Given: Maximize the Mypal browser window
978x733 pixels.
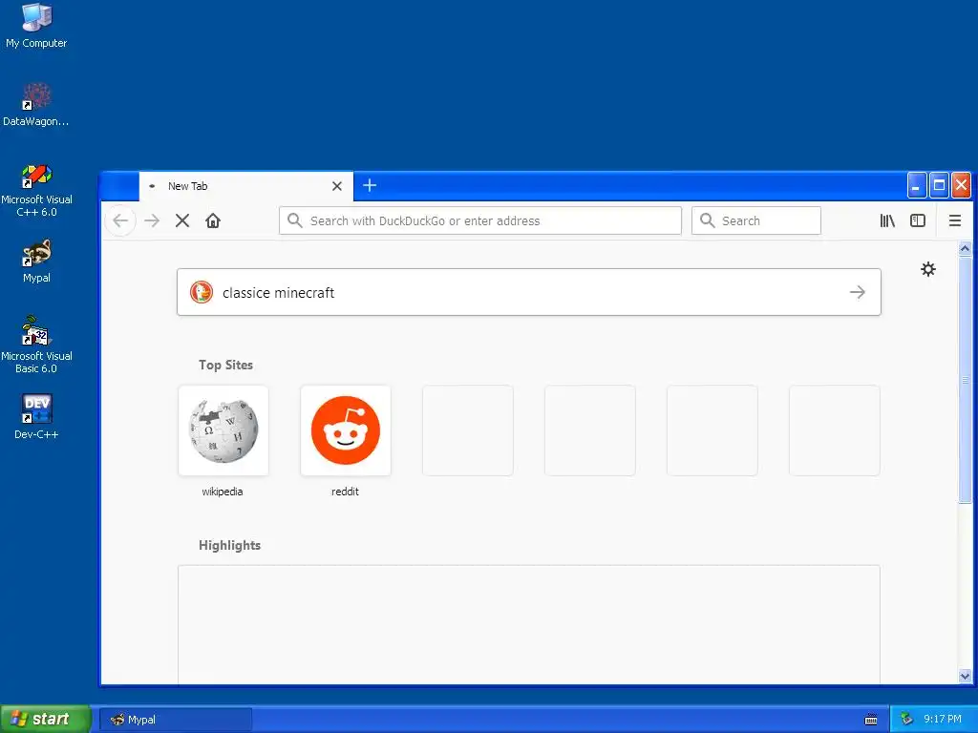Looking at the screenshot, I should [x=939, y=185].
